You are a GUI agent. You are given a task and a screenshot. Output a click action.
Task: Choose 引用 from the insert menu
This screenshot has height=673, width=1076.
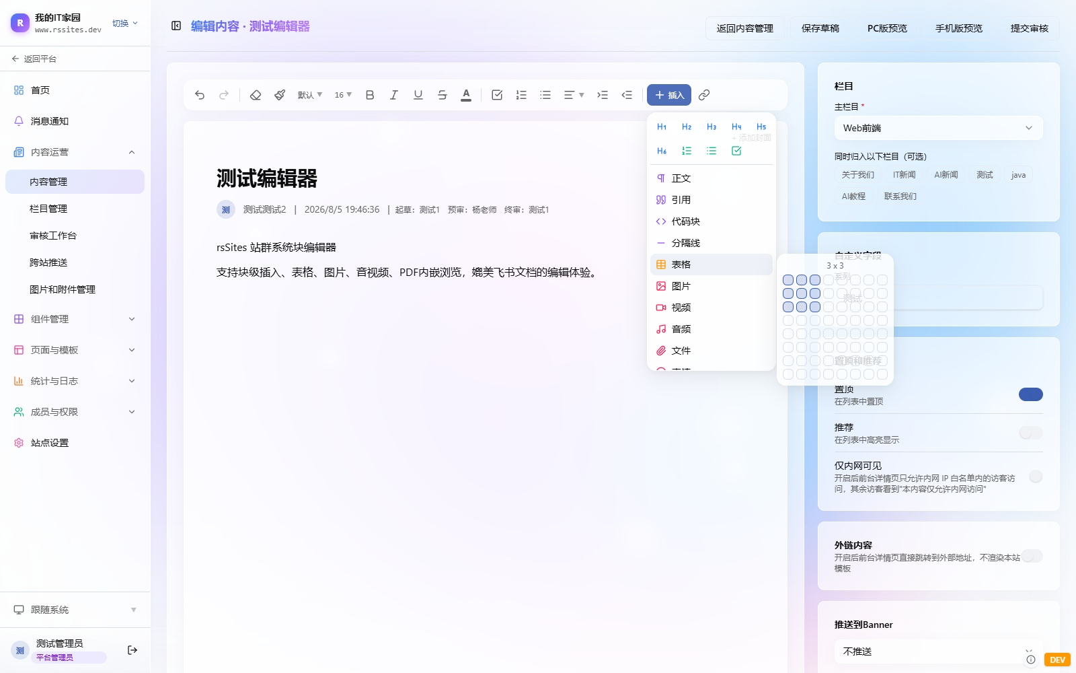[x=711, y=200]
